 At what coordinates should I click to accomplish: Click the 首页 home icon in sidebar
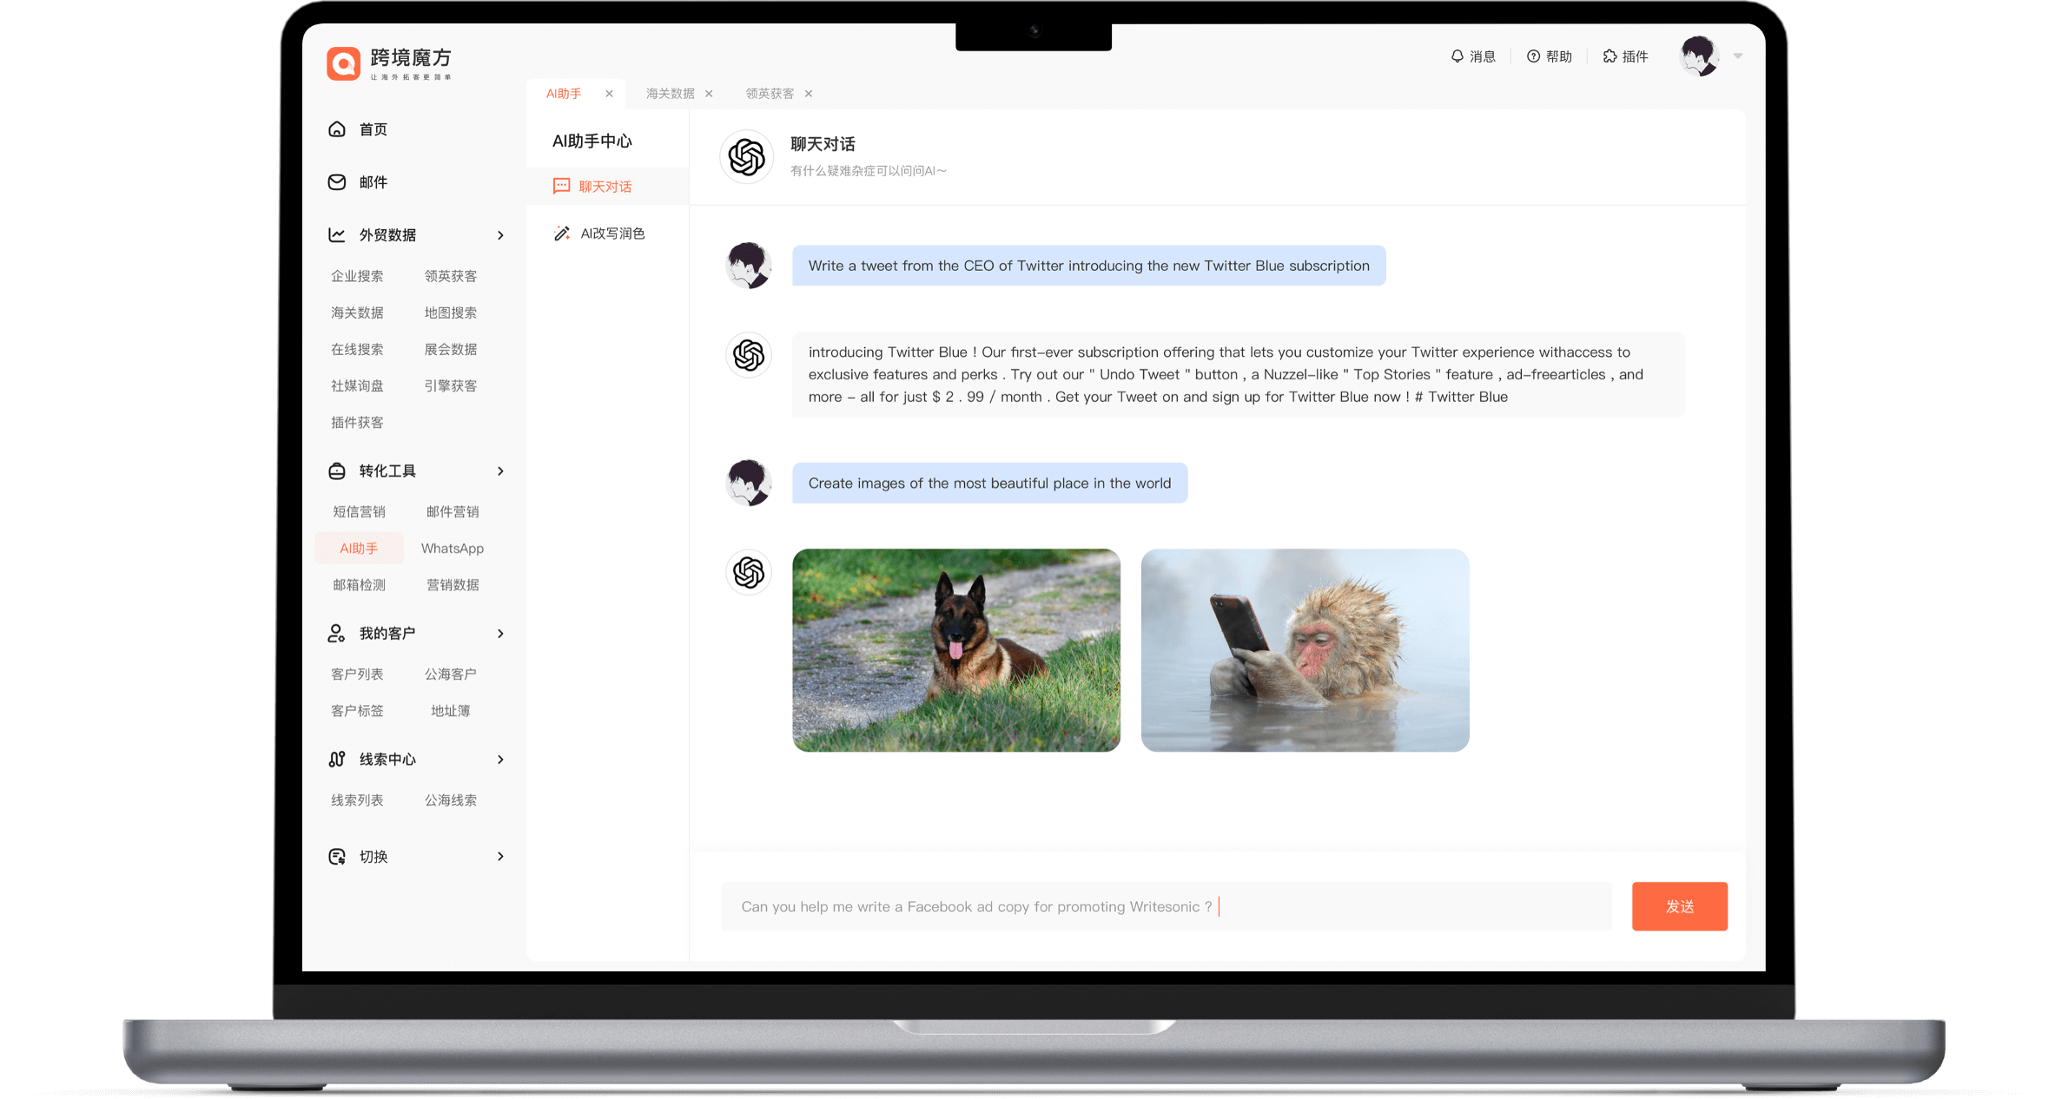pyautogui.click(x=337, y=129)
